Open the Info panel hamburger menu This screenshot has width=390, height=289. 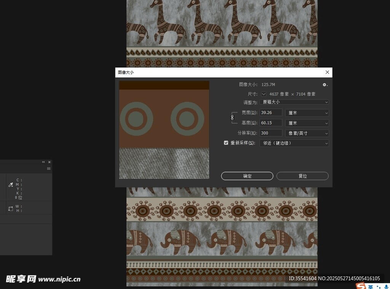(x=49, y=169)
